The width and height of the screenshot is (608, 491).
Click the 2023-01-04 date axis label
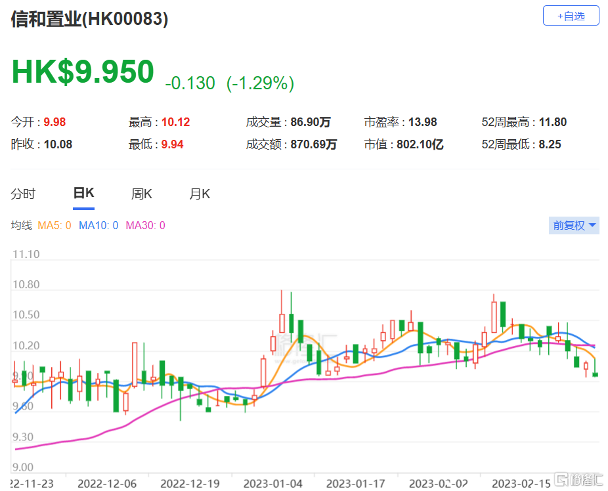coord(272,484)
